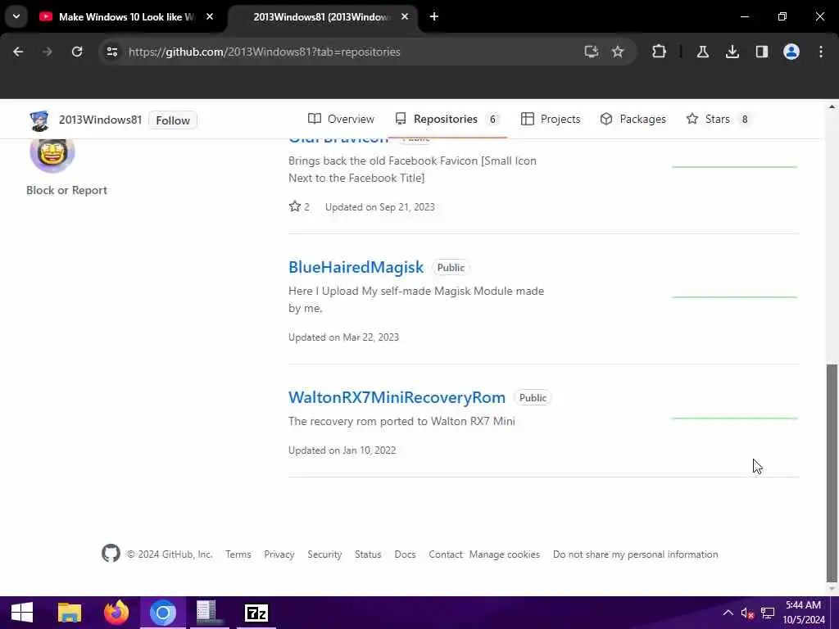Show hidden system tray icons

tap(728, 613)
